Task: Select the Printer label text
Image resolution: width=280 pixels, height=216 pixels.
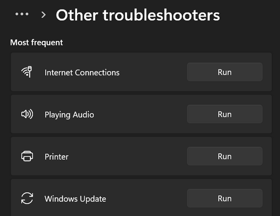Action: pos(57,157)
